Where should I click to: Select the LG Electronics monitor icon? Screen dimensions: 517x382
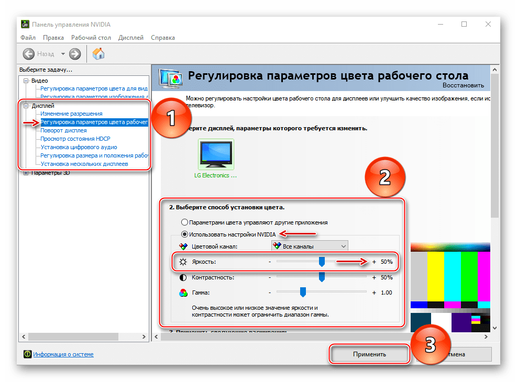tap(216, 154)
